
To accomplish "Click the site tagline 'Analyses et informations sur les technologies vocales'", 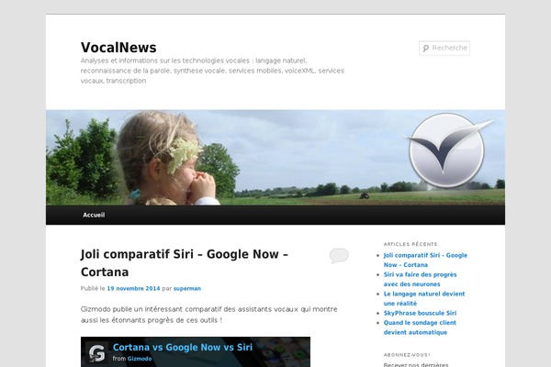I will point(212,71).
